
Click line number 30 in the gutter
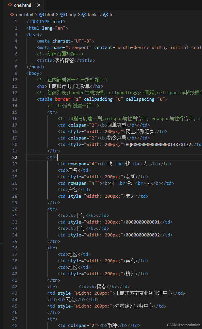pyautogui.click(x=15, y=209)
